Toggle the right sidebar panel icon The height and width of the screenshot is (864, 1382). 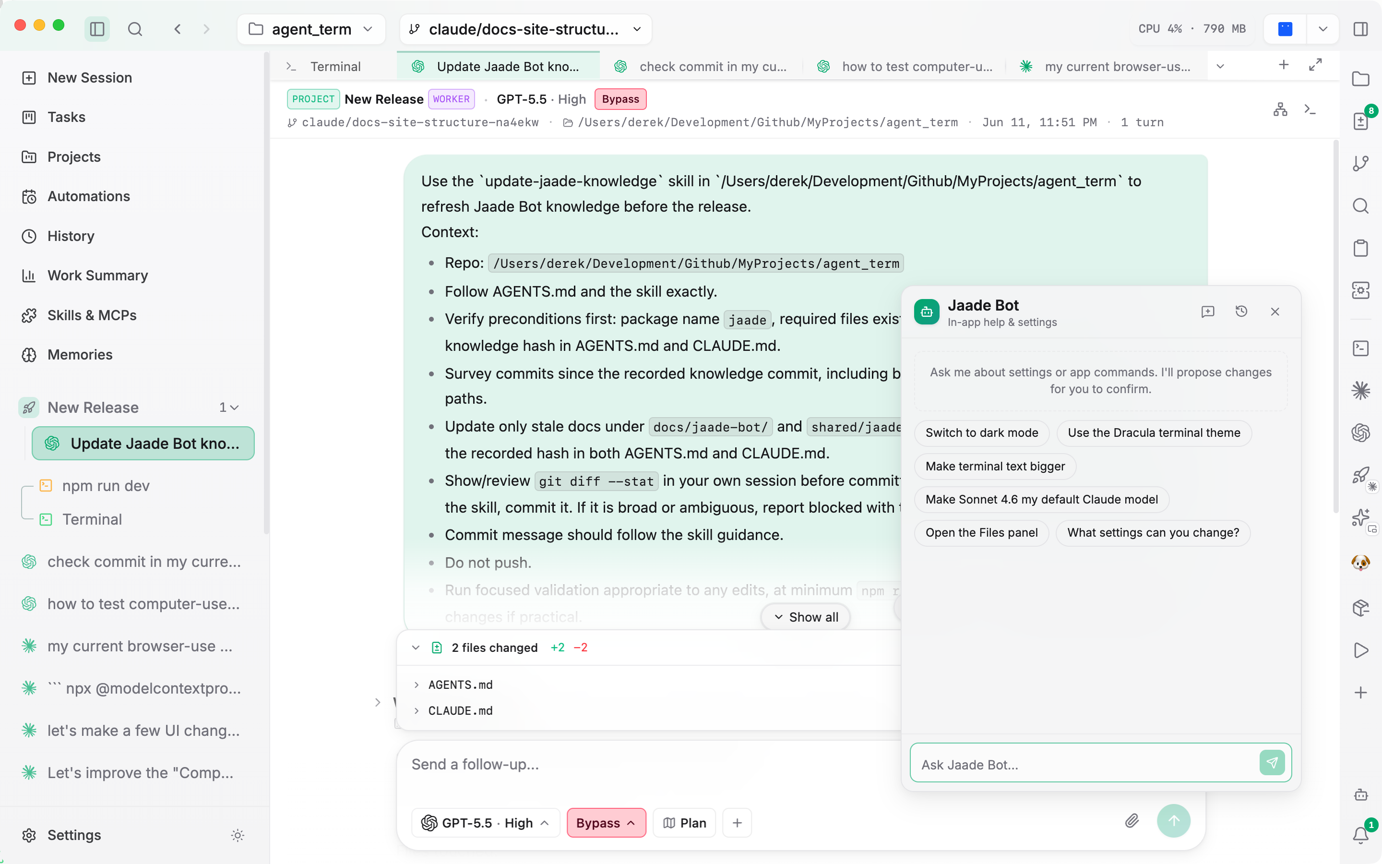[x=1360, y=29]
